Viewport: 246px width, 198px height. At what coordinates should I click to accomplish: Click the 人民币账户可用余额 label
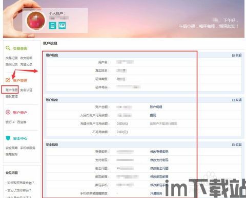coord(95,115)
